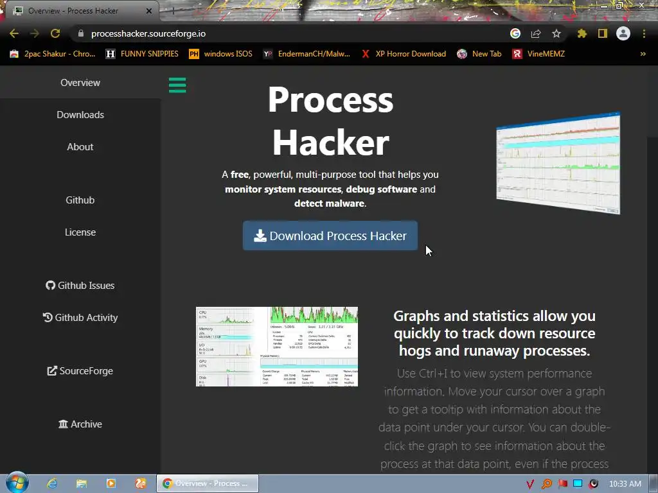Open the FUNNY SNIPPIES bookmark
The image size is (658, 493).
pos(142,54)
